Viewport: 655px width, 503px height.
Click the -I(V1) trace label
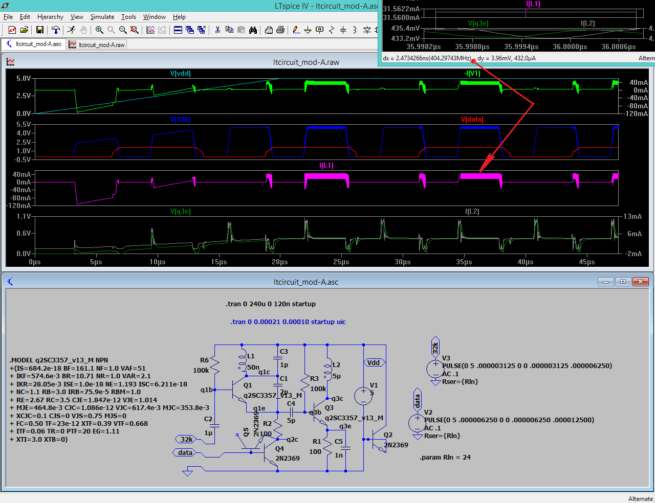coord(472,74)
